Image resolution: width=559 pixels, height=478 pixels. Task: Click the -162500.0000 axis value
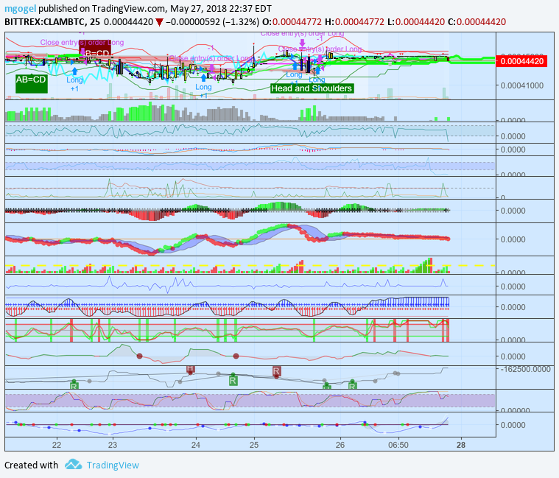[524, 369]
